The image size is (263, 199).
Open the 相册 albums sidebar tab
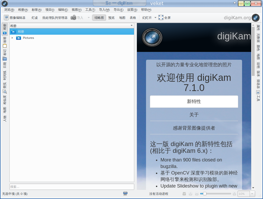(x=5, y=29)
